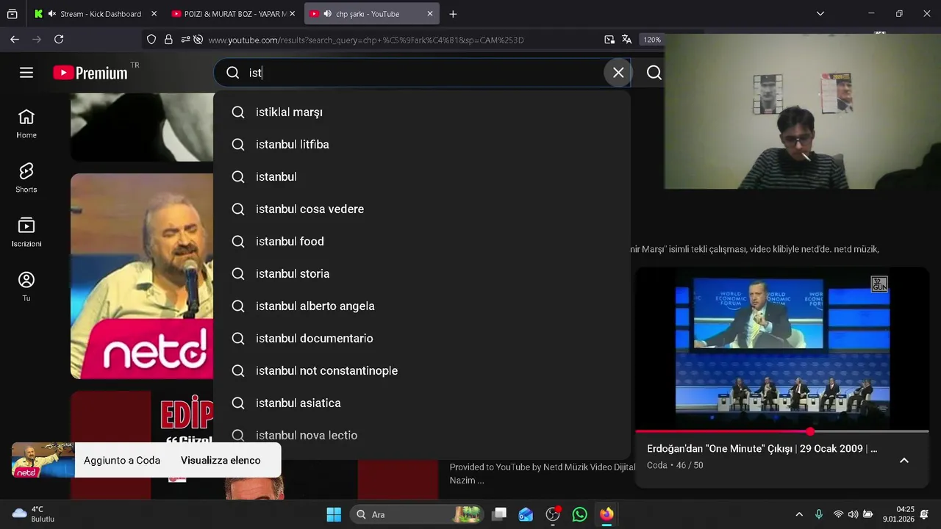Focus the YouTube search field containing "ist"

click(423, 73)
